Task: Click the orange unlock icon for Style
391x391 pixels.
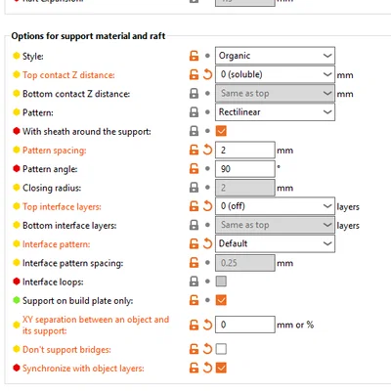Action: click(x=194, y=56)
